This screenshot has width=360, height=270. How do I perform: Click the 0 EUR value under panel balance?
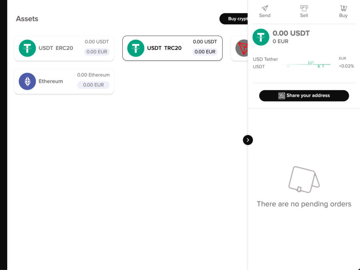tap(280, 41)
